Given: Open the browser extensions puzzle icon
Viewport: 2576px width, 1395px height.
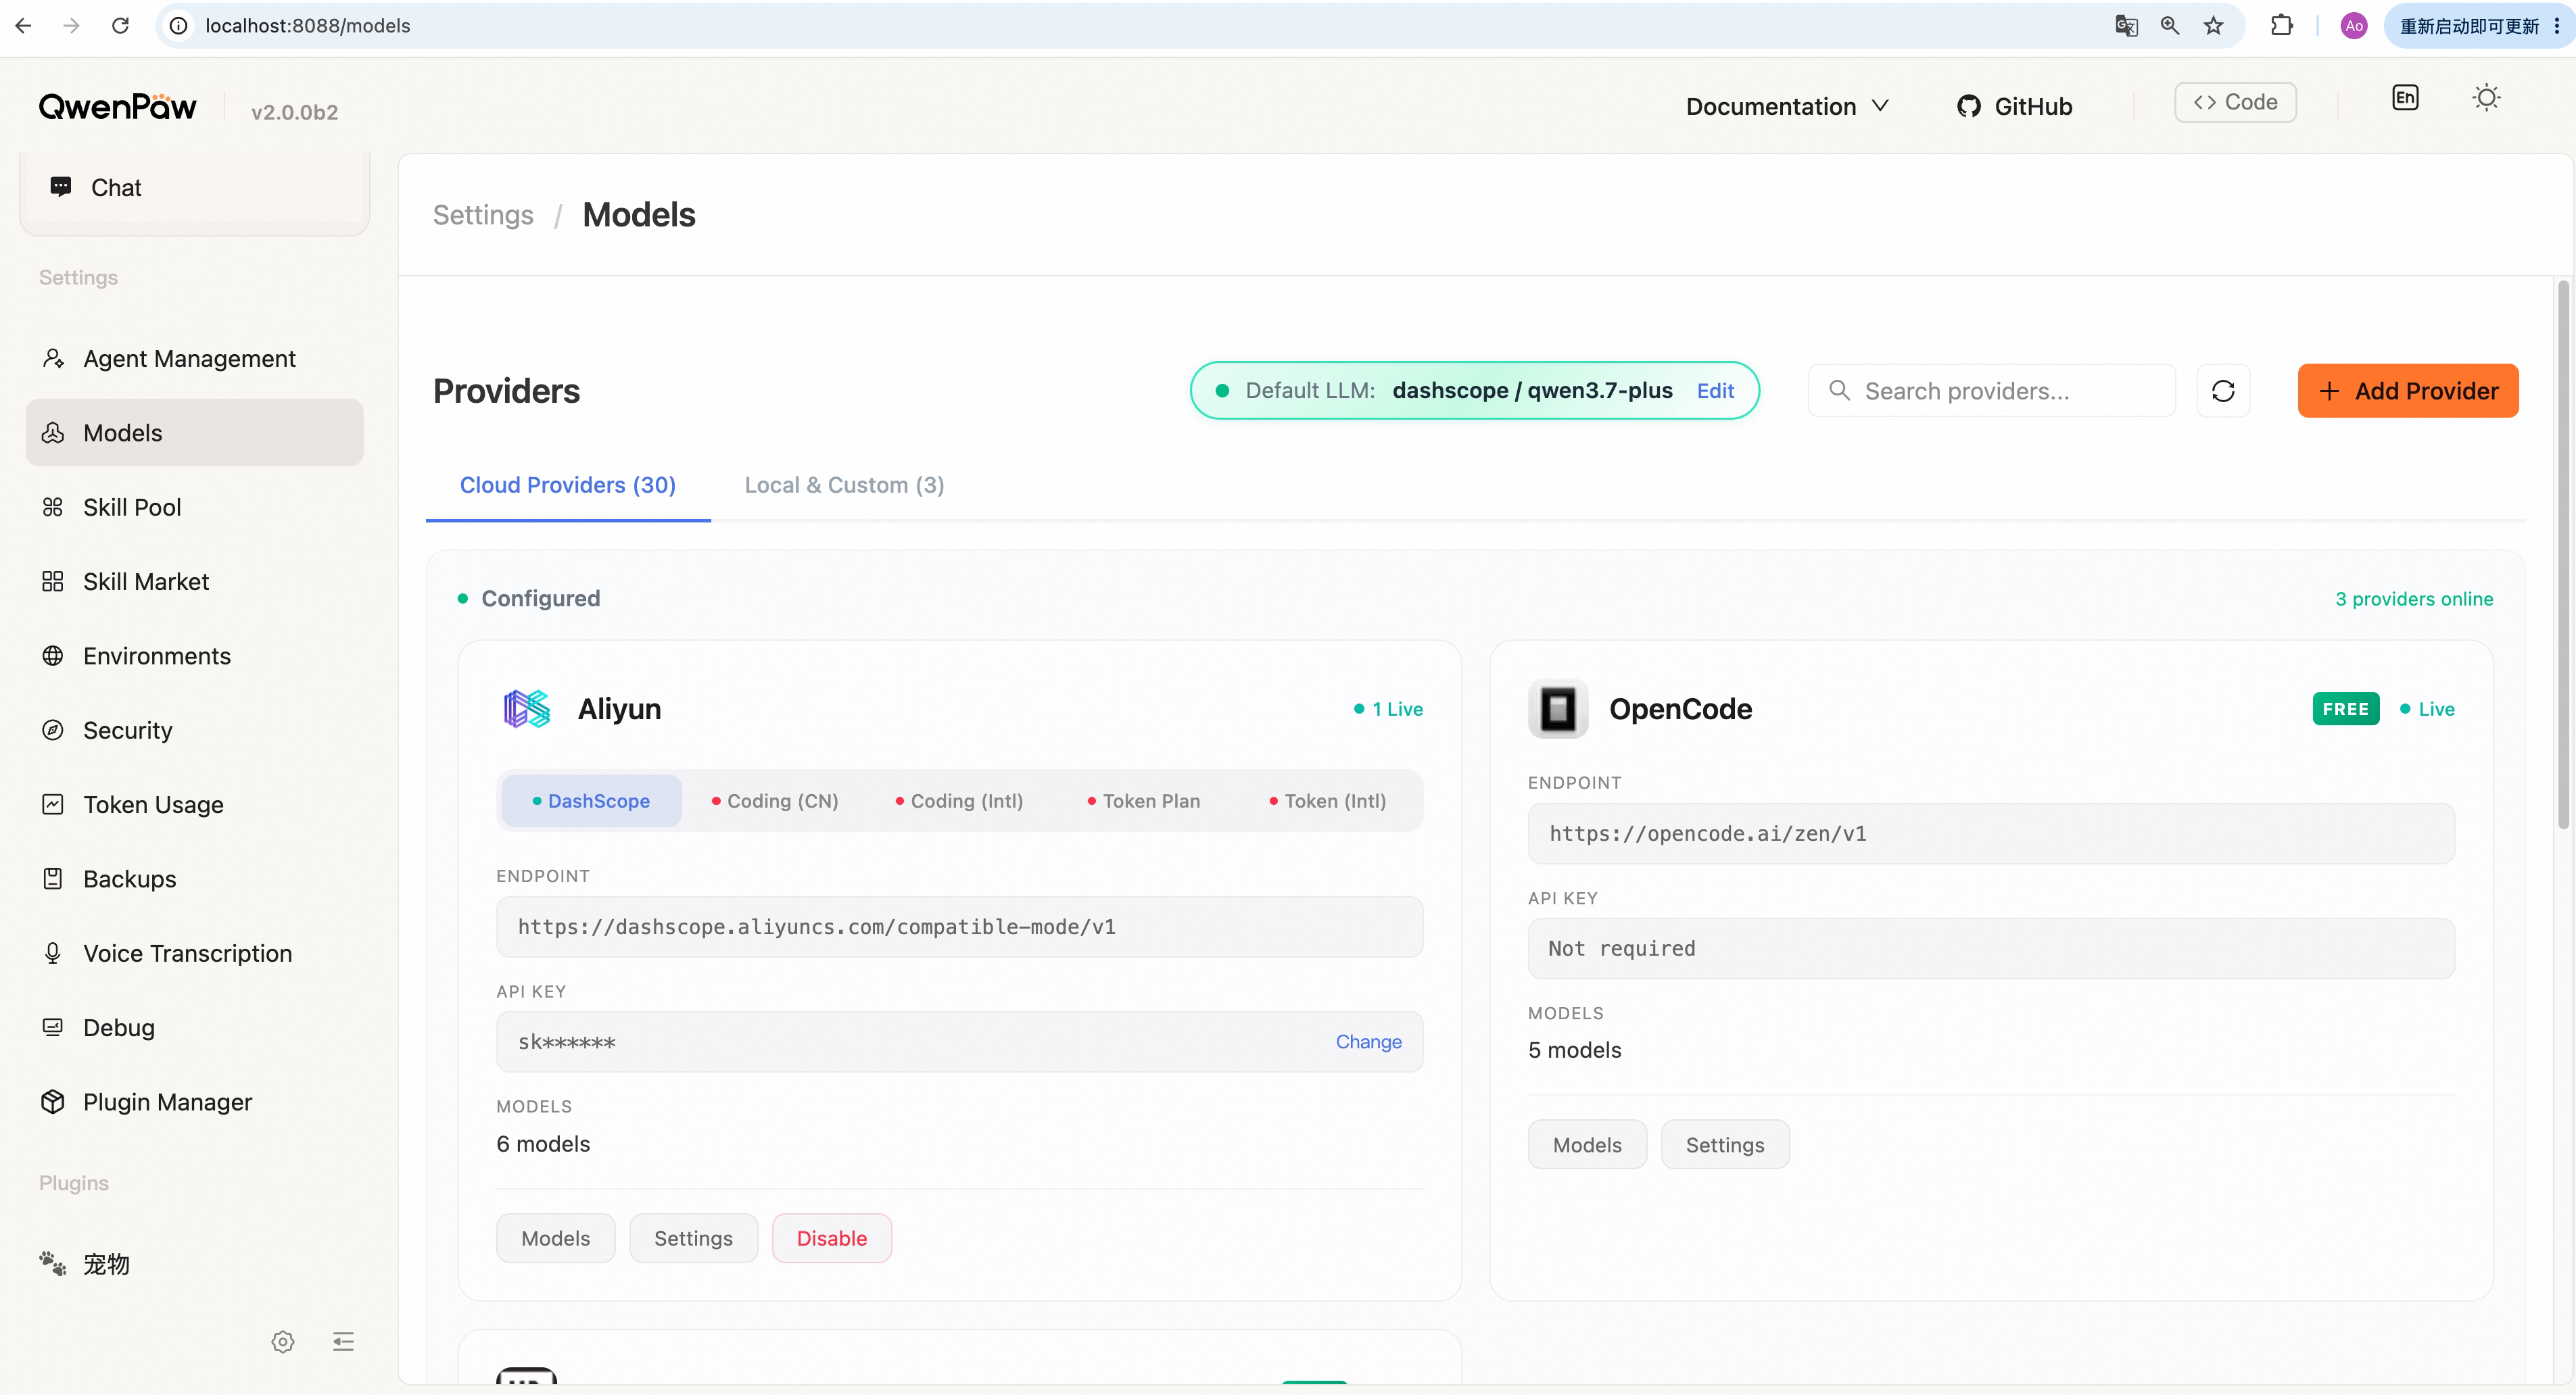Looking at the screenshot, I should (2281, 26).
